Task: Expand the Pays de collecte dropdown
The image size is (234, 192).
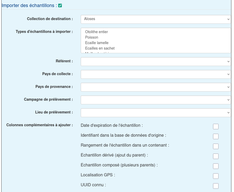Action: (156, 74)
